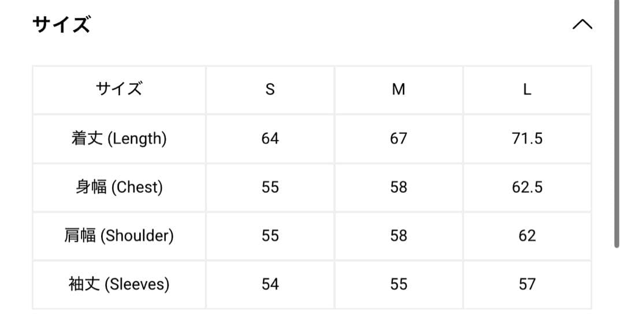The height and width of the screenshot is (326, 624).
Task: Click the Sleeves value 57 for L
Action: (x=526, y=284)
